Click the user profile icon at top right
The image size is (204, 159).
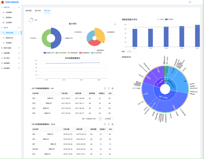tap(190, 2)
